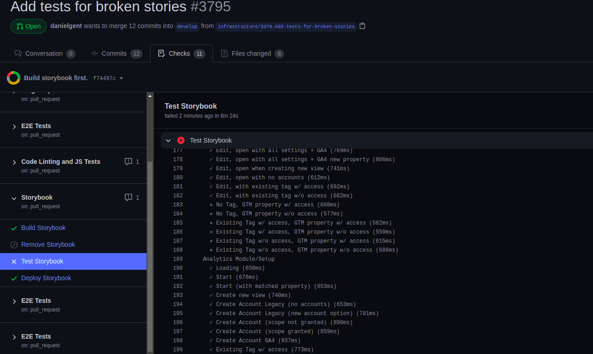Click 'Create Account GA4 (937ms)' log line
Viewport: 593px width, 354px height.
click(255, 340)
